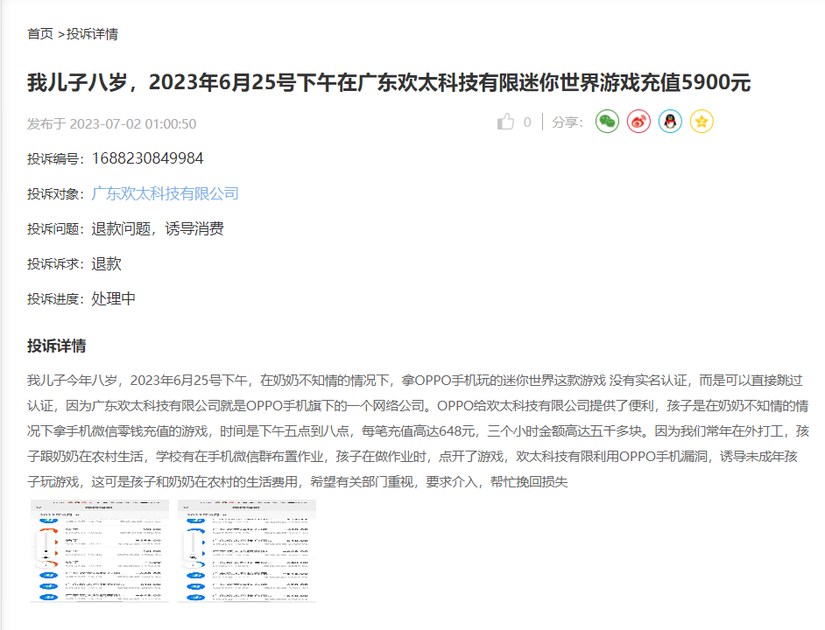Click the 投诉问题 label
Image resolution: width=825 pixels, height=630 pixels.
(55, 229)
